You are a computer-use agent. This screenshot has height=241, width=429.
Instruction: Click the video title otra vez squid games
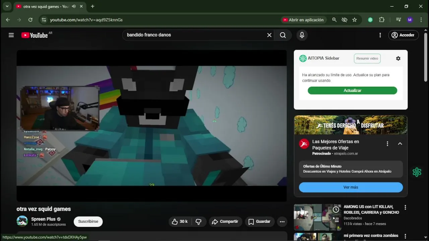click(44, 209)
